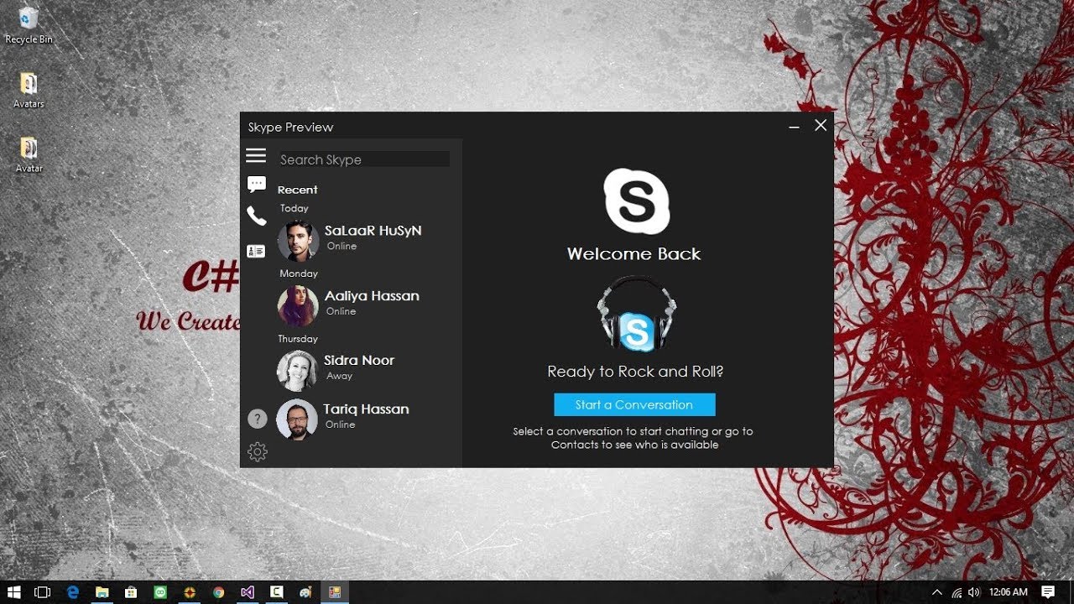Launch Google Chrome from the taskbar
The height and width of the screenshot is (604, 1074).
point(218,592)
